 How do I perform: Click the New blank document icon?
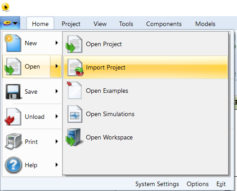pyautogui.click(x=13, y=43)
